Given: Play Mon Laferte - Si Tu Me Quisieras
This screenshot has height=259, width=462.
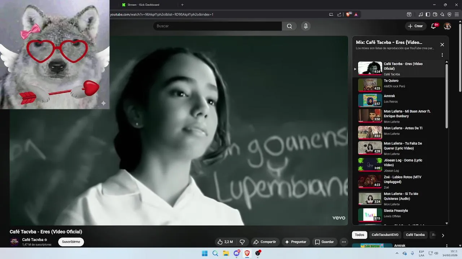Looking at the screenshot, I should point(399,198).
